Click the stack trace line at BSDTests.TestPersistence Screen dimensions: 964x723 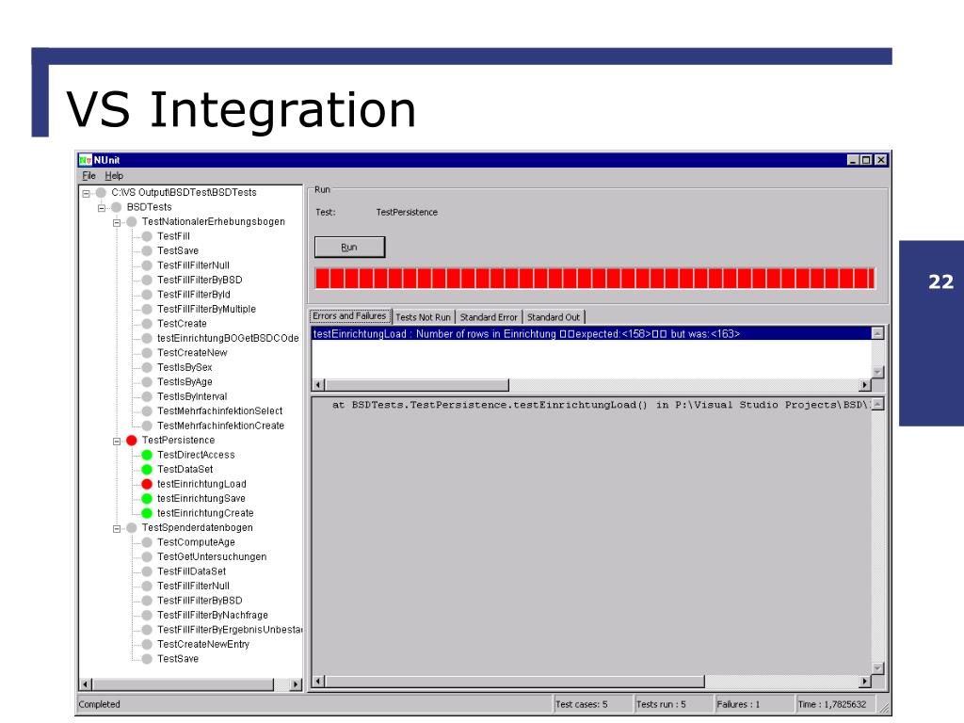tap(600, 405)
